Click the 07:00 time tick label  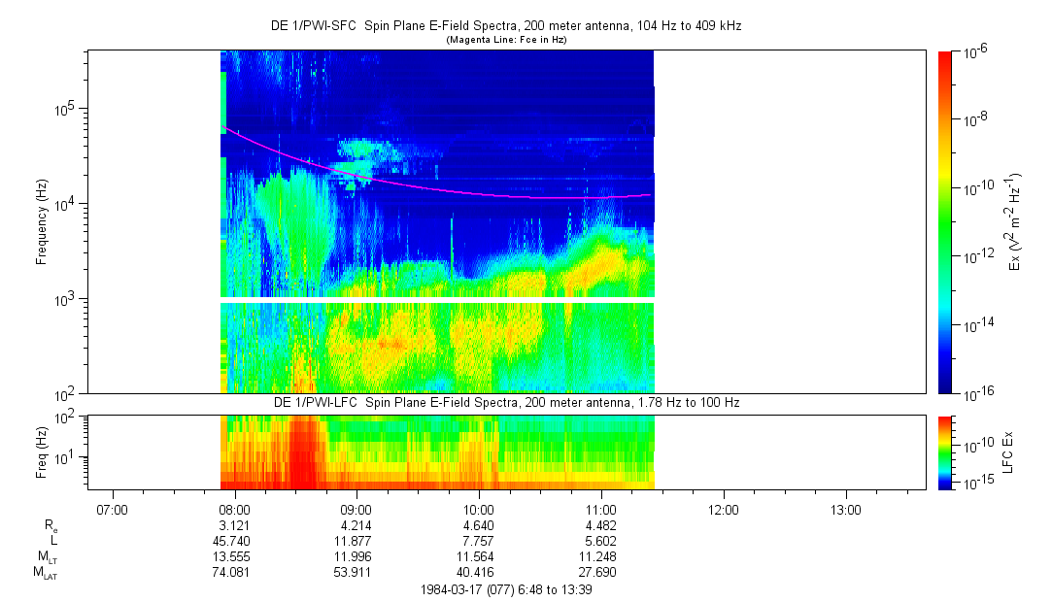click(112, 510)
